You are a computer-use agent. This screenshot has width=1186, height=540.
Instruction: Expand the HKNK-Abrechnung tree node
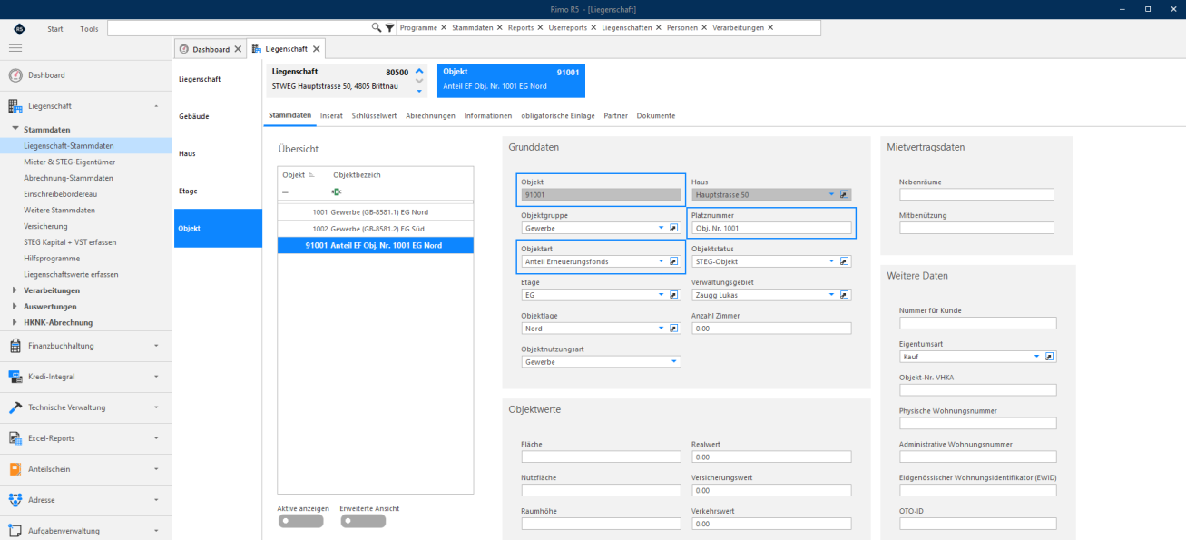pyautogui.click(x=15, y=322)
